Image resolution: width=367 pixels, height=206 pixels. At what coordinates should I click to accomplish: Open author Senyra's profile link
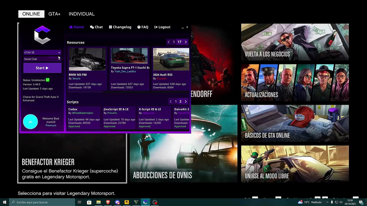[x=76, y=78]
